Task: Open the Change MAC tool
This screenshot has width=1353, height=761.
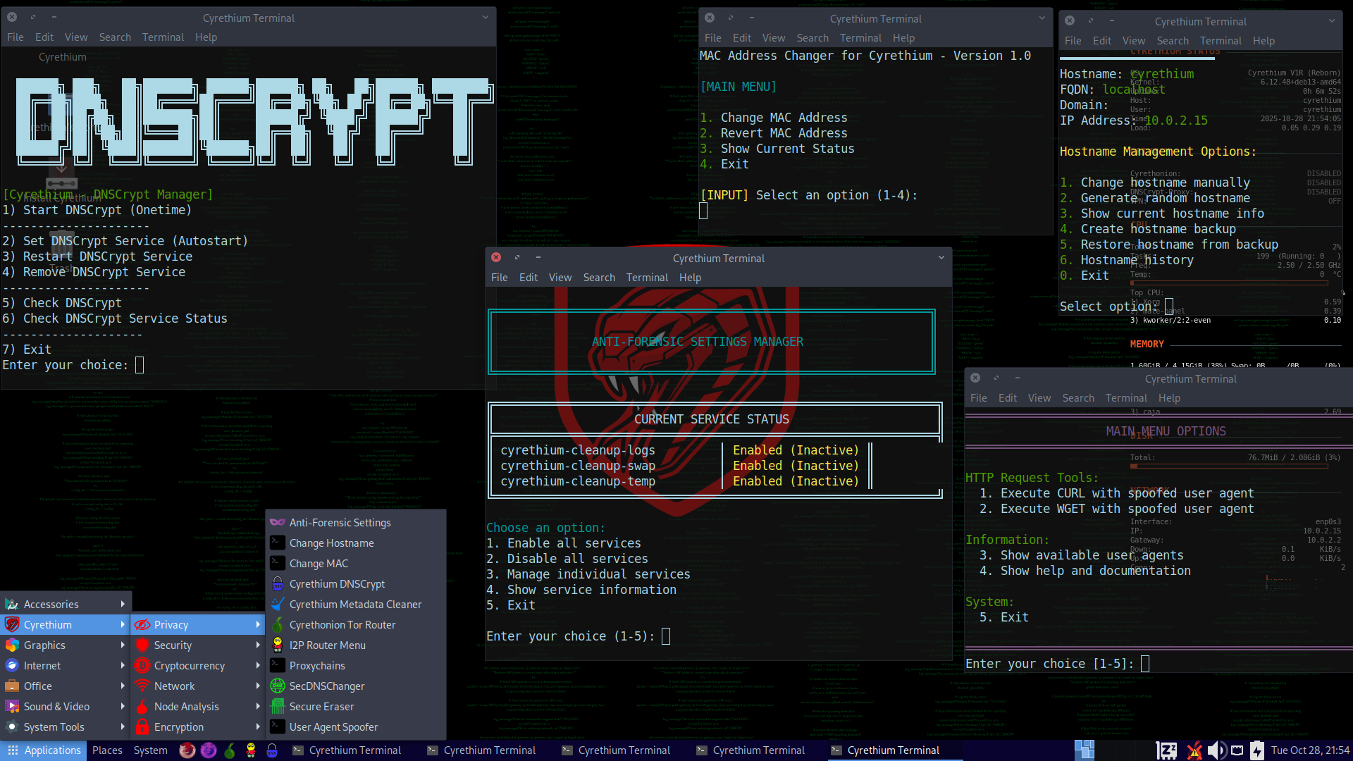Action: [317, 563]
